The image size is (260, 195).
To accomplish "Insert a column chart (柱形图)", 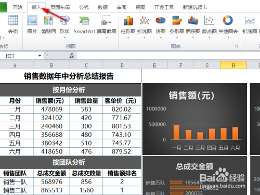I will coord(128,20).
